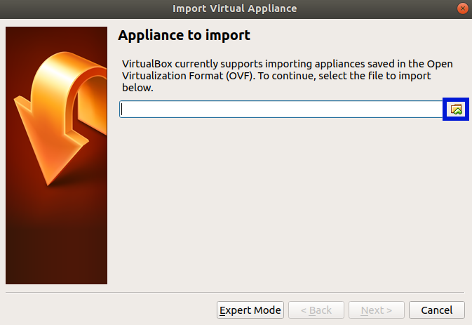
Task: Click the OVF format description paragraph
Action: pos(287,76)
